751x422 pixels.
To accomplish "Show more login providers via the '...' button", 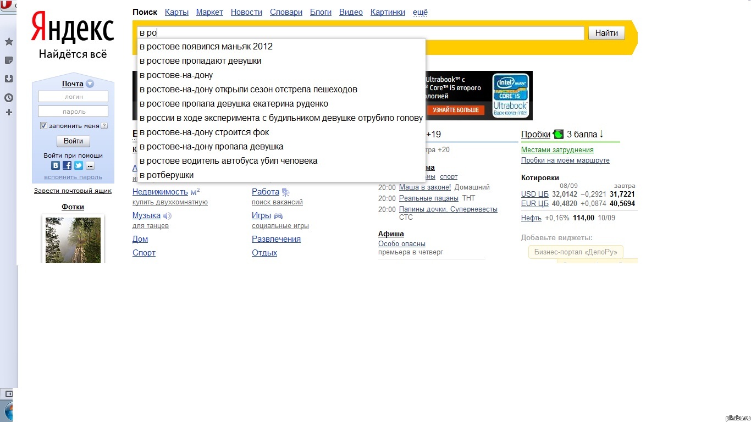I will (x=90, y=165).
